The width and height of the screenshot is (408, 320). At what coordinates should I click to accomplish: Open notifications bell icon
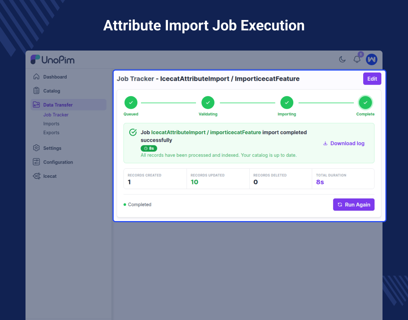click(x=357, y=60)
